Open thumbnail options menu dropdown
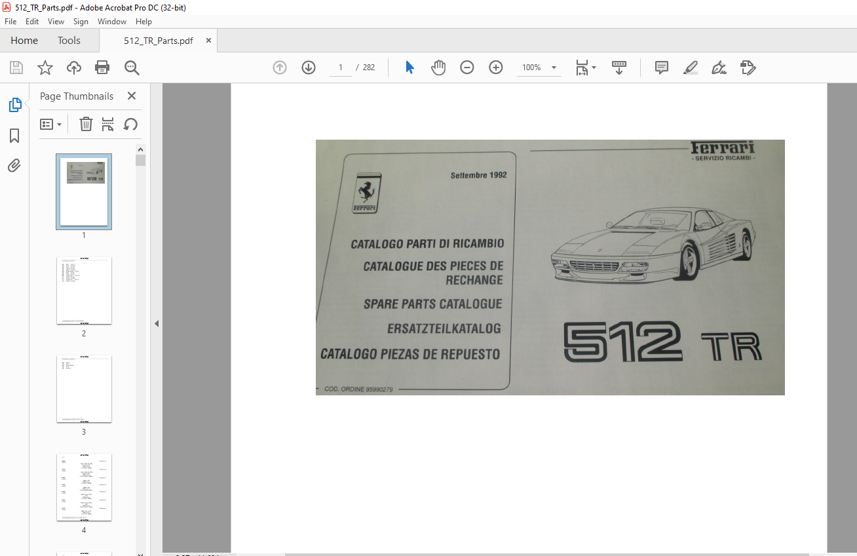Screen dimensions: 857x556 (51, 124)
